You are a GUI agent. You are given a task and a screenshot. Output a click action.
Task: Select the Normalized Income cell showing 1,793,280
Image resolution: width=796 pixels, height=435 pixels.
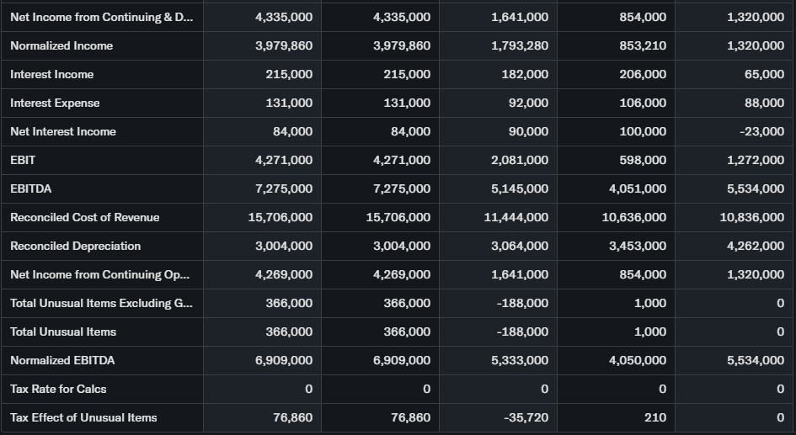click(520, 45)
